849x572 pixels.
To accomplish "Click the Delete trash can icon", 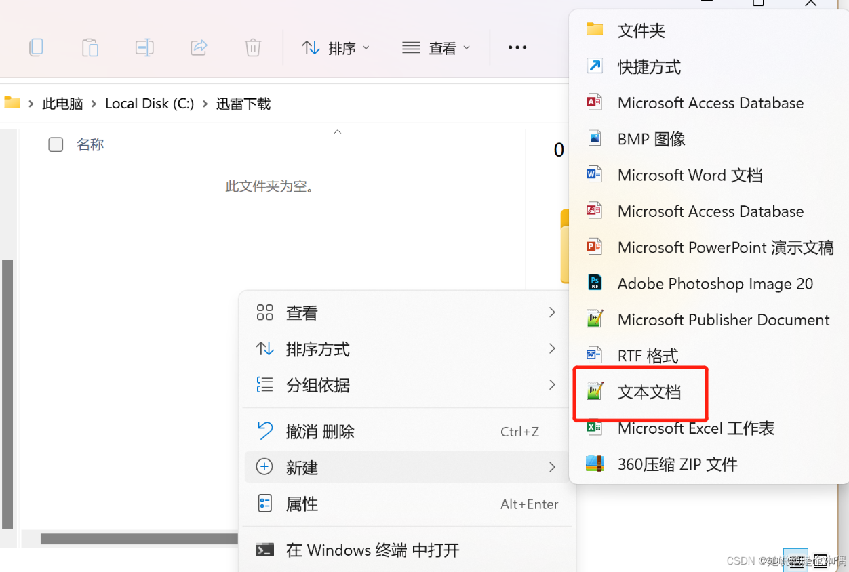I will pos(253,47).
